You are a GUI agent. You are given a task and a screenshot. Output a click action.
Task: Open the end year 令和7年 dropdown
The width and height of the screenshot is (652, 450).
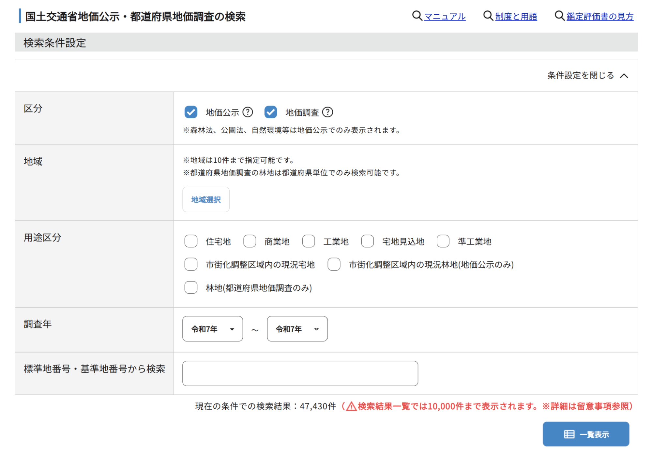tap(297, 329)
